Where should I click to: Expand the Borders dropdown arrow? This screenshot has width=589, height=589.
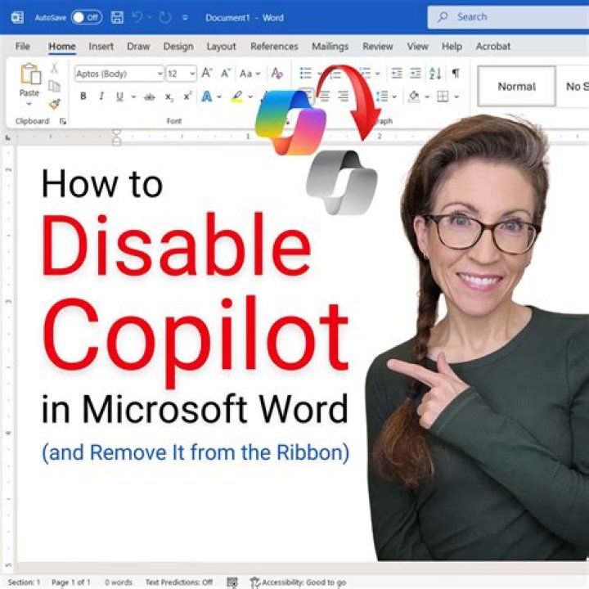(456, 97)
